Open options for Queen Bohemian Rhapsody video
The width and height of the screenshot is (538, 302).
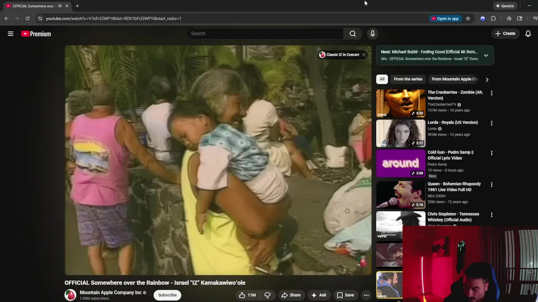(x=491, y=185)
